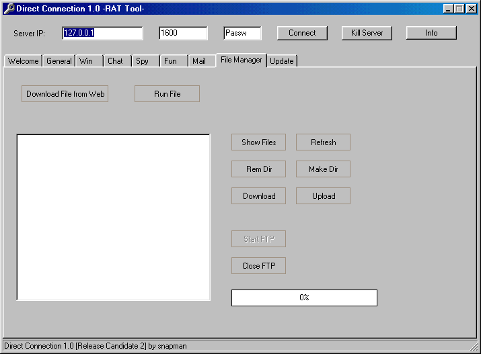Click the app icon in title bar
The width and height of the screenshot is (481, 354).
click(9, 9)
